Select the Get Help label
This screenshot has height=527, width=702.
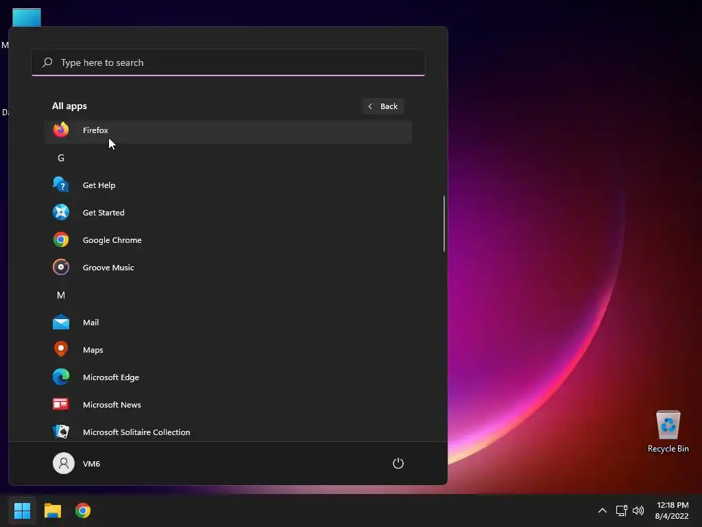[x=99, y=185]
